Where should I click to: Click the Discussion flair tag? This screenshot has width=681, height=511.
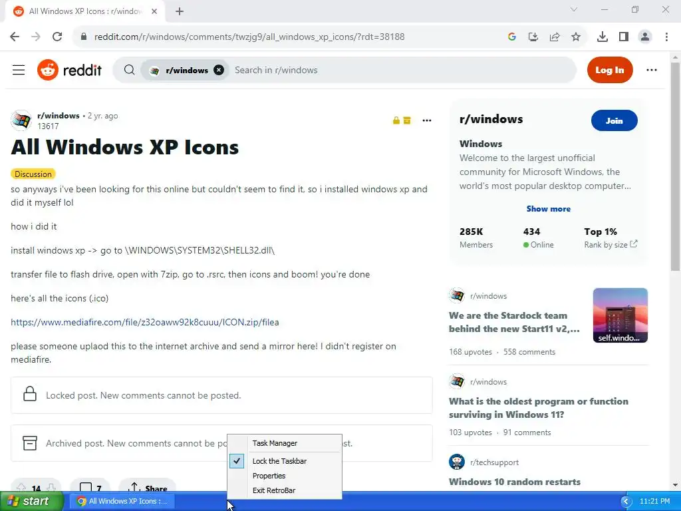click(x=33, y=174)
